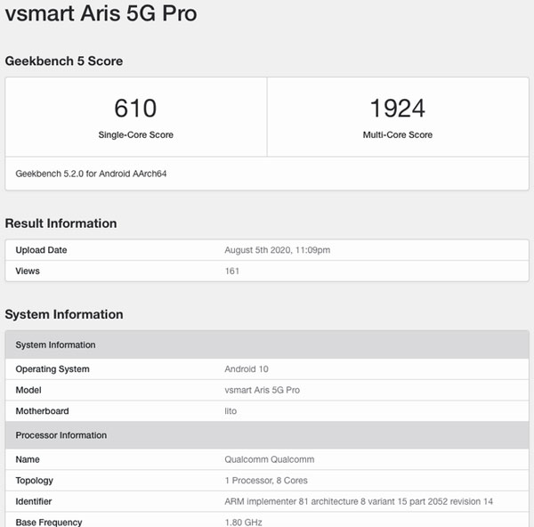Click the 'Qualcomm Qualcomm' value
The image size is (534, 527).
click(x=269, y=459)
